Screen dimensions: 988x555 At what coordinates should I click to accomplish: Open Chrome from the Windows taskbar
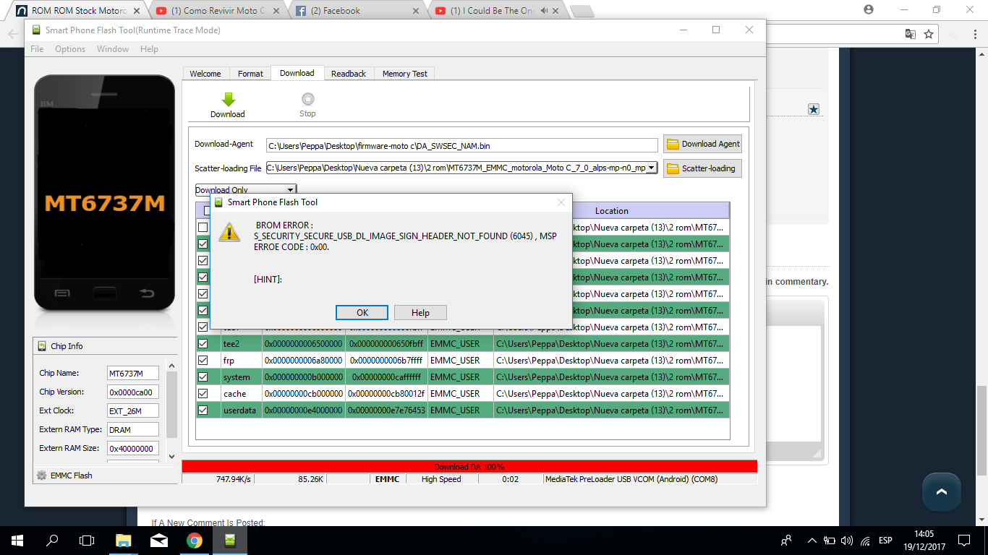pos(194,541)
